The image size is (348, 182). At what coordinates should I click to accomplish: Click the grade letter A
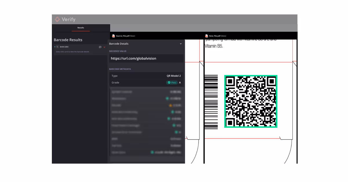pyautogui.click(x=180, y=82)
